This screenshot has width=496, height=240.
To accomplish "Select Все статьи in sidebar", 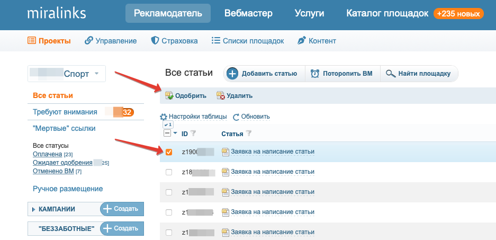I will (53, 95).
